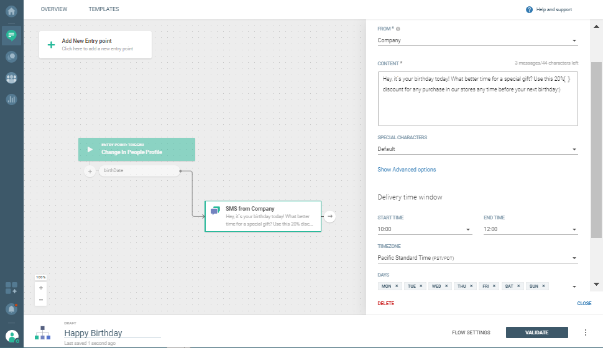
Task: Remove the SUN day chip
Action: [x=544, y=286]
